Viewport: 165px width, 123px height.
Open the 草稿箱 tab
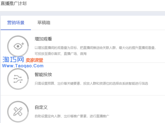point(44,23)
